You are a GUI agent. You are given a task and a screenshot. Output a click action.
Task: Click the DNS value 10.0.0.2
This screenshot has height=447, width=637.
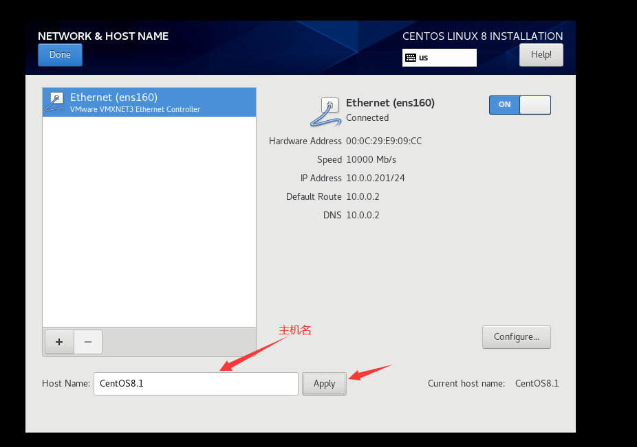(x=363, y=215)
